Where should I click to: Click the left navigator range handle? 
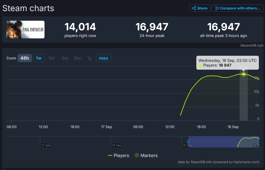point(189,142)
